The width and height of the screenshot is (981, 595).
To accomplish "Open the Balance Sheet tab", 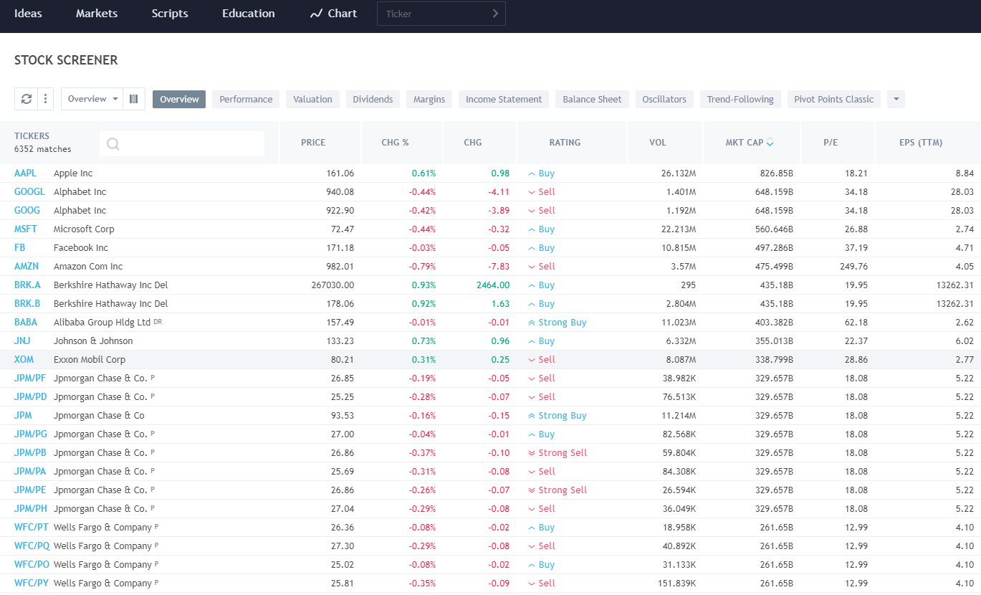I will tap(592, 100).
